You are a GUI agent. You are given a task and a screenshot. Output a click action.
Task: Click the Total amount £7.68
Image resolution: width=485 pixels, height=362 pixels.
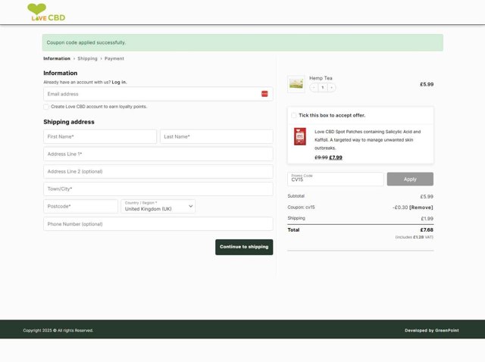(x=427, y=230)
